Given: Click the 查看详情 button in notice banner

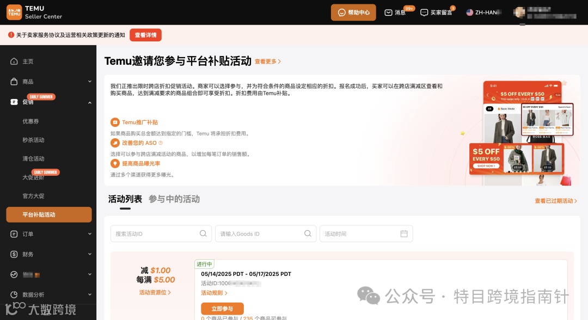Looking at the screenshot, I should [x=145, y=35].
